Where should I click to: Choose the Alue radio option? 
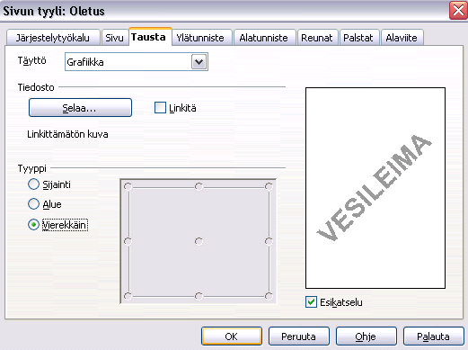pos(33,204)
